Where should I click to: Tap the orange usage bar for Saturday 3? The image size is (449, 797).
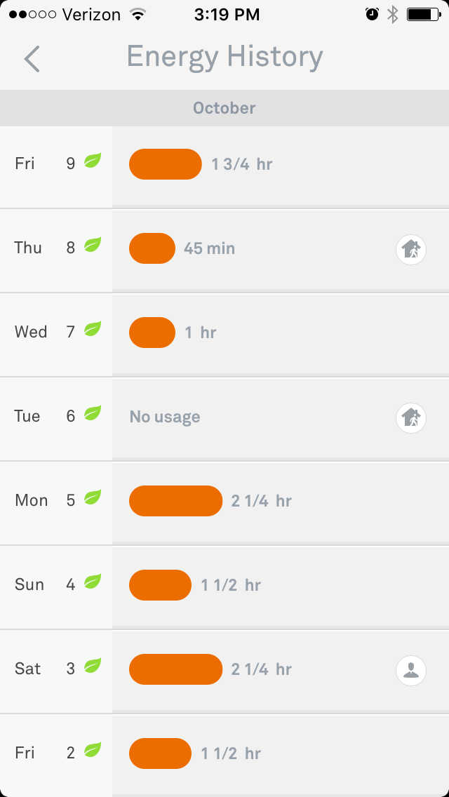[175, 669]
